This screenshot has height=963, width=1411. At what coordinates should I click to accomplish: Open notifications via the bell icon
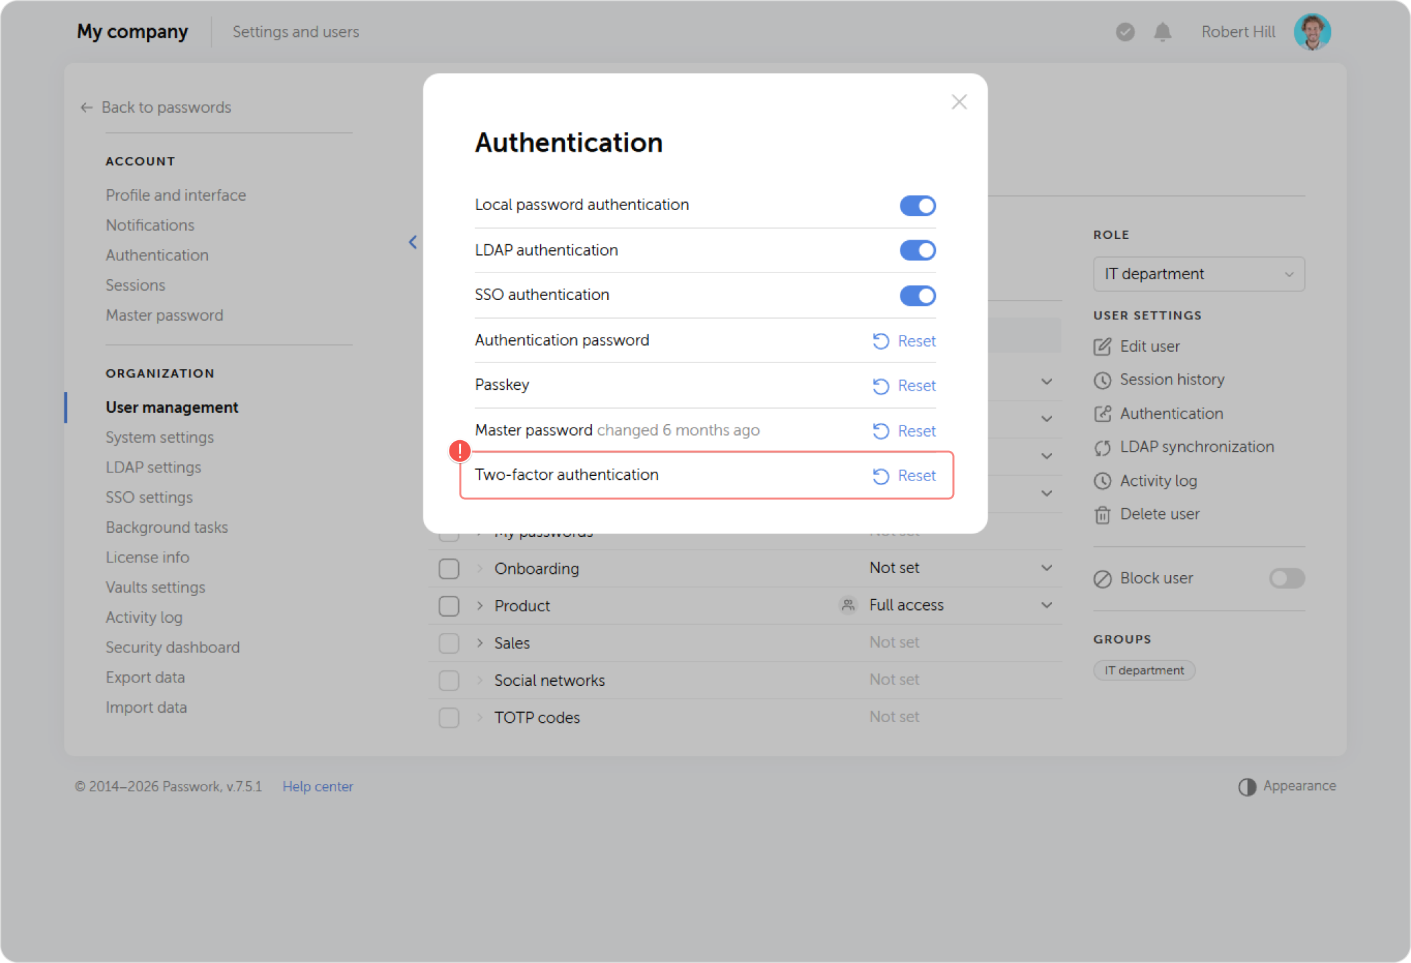pyautogui.click(x=1163, y=31)
